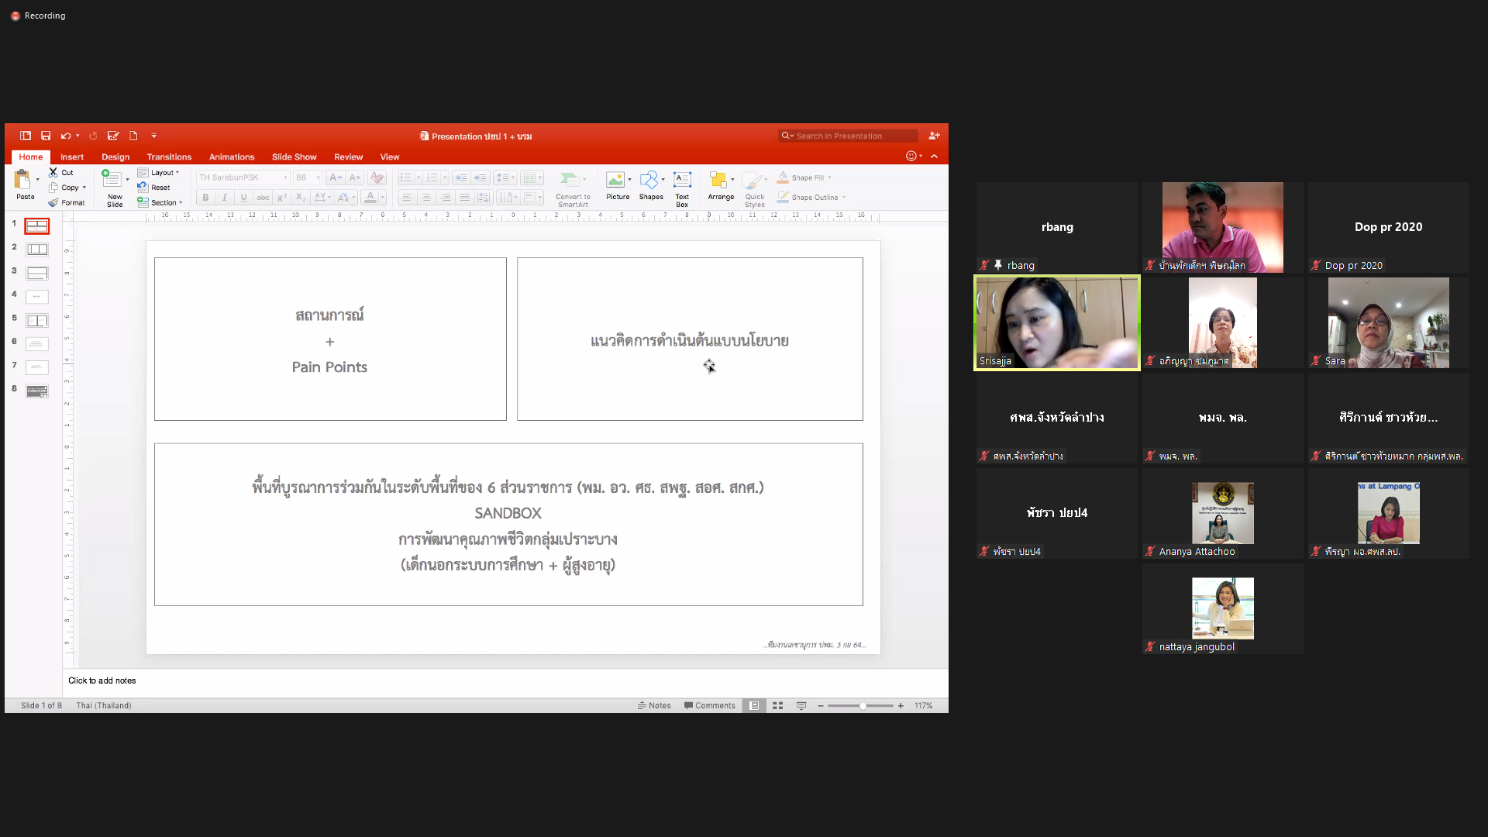This screenshot has height=837, width=1488.
Task: Click the New Slide icon
Action: point(112,181)
